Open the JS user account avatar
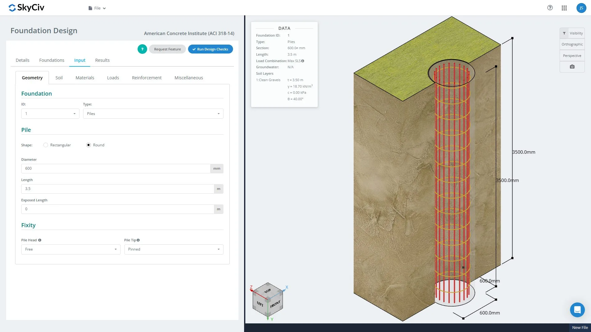The height and width of the screenshot is (332, 591). tap(581, 8)
